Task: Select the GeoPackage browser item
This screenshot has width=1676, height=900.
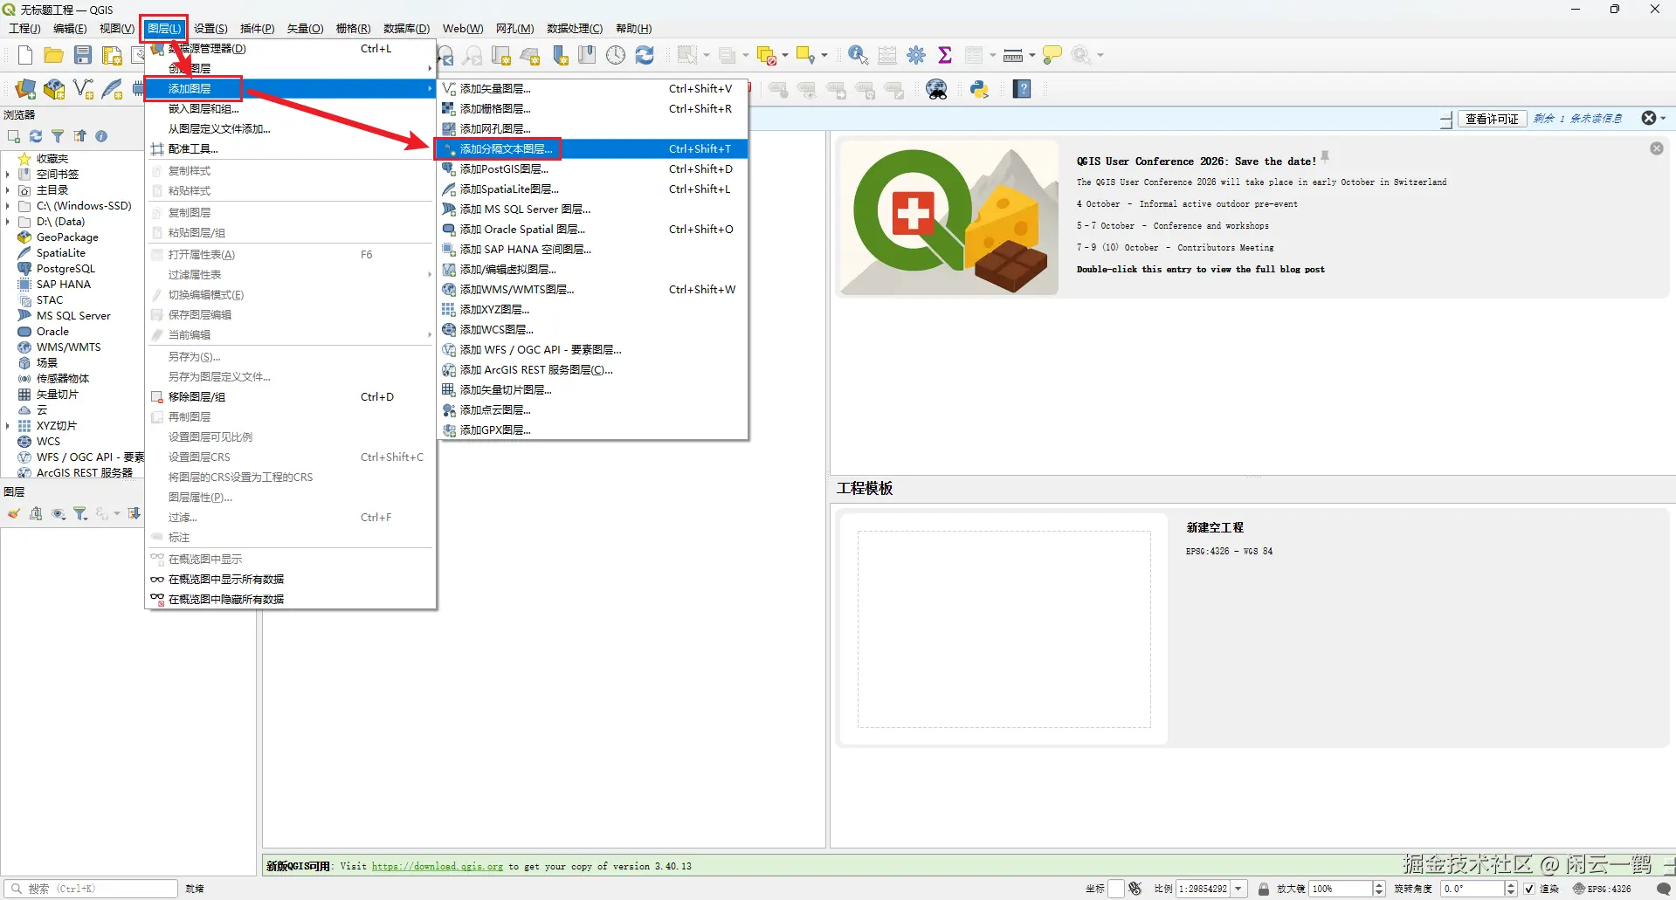Action: pos(67,237)
